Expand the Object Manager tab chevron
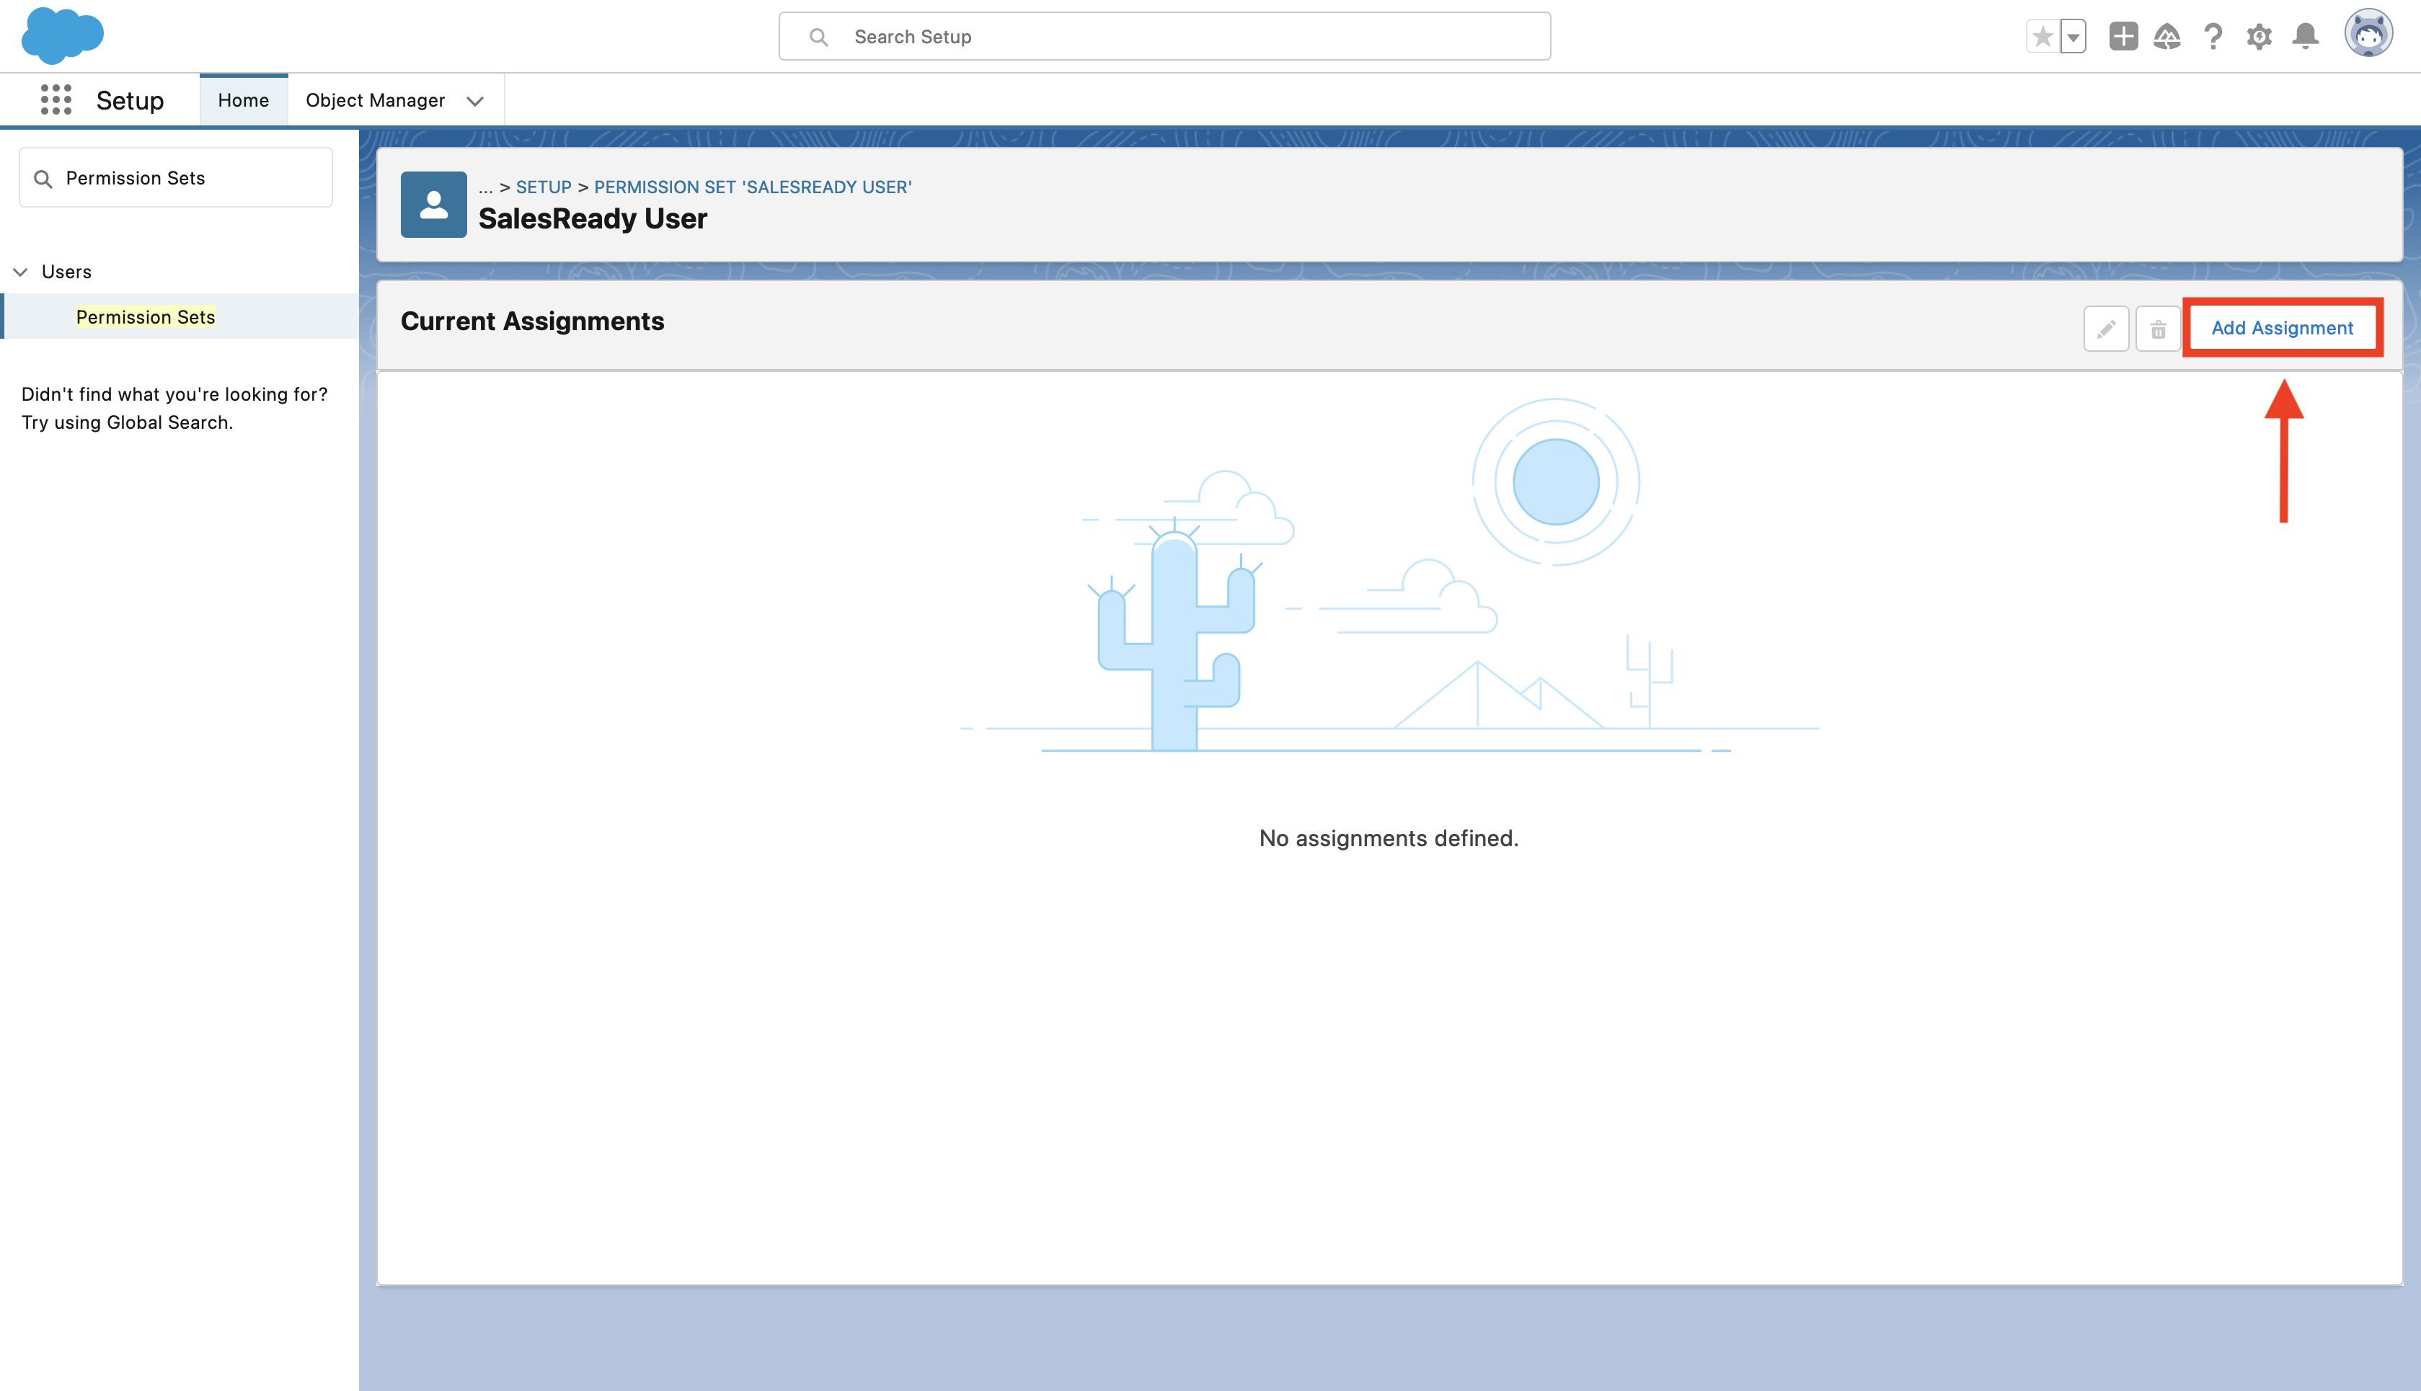The width and height of the screenshot is (2421, 1391). tap(475, 100)
